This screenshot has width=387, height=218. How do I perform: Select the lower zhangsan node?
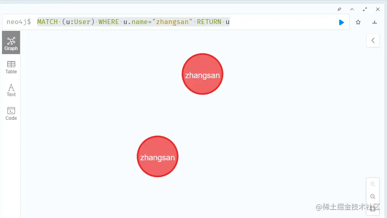(158, 156)
